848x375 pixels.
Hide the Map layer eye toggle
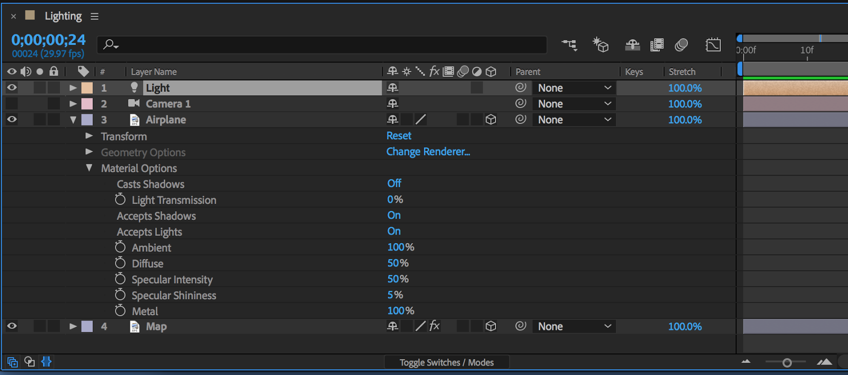click(12, 326)
